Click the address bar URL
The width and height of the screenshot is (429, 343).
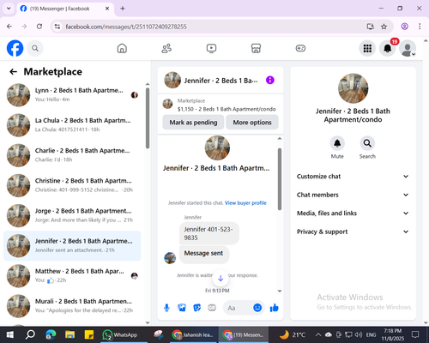(126, 27)
